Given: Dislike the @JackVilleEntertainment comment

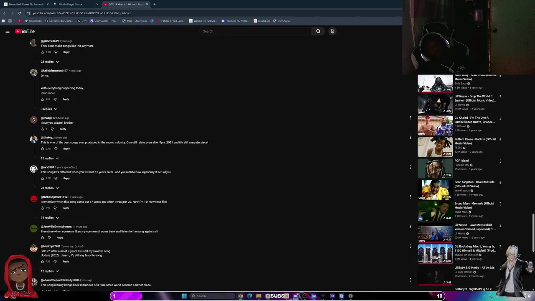Looking at the screenshot, I should click(x=49, y=238).
